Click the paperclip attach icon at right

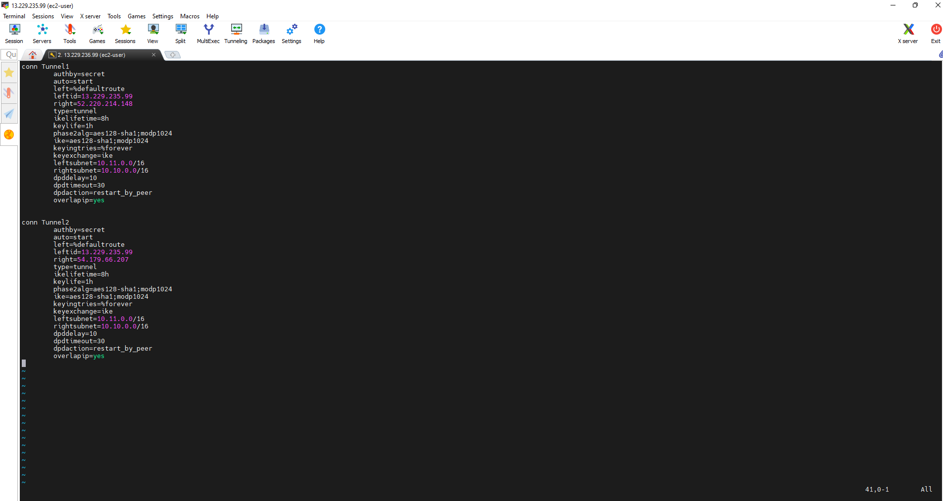[x=940, y=54]
